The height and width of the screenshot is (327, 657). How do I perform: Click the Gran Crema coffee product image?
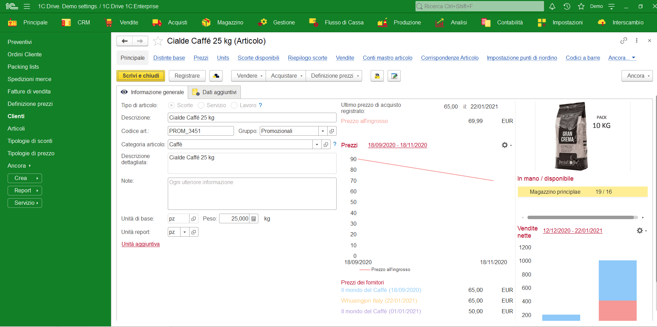click(x=571, y=136)
